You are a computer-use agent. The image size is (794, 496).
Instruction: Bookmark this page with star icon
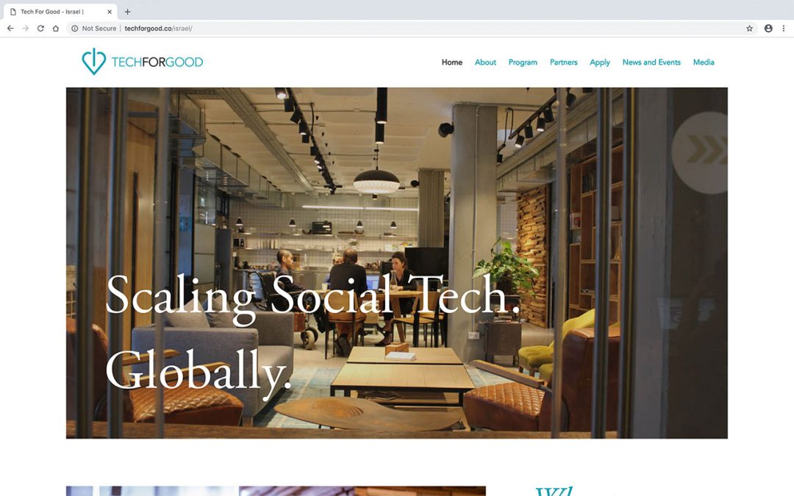click(749, 29)
